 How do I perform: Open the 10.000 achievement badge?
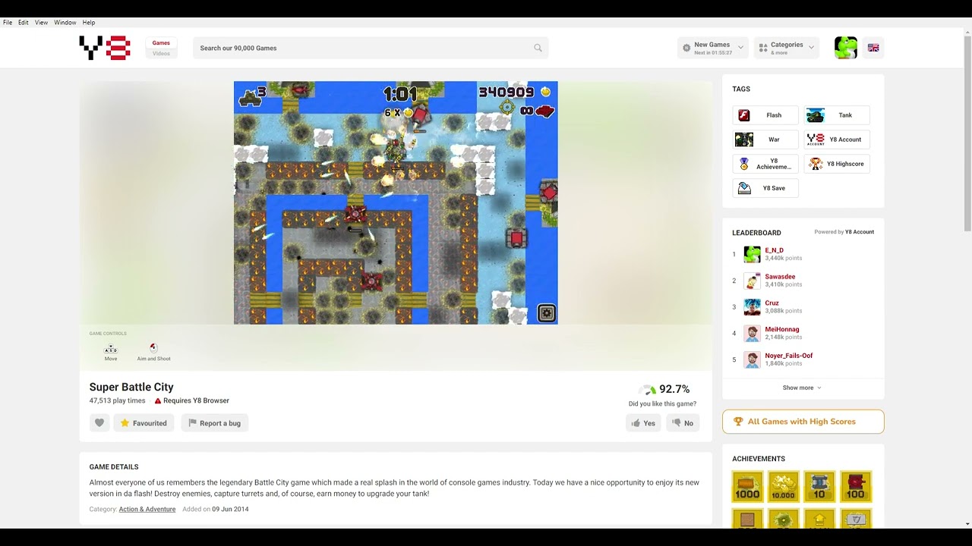[783, 487]
